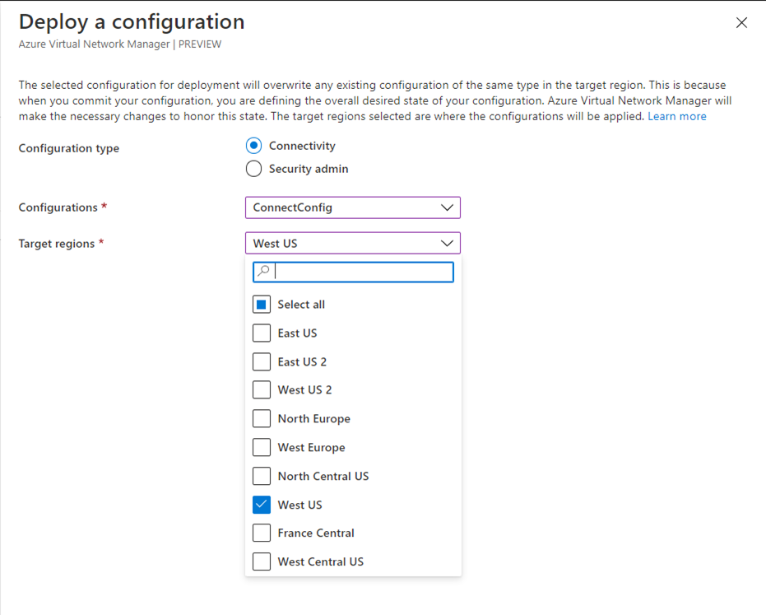The image size is (766, 615).
Task: Open the Learn more link
Action: (x=676, y=117)
